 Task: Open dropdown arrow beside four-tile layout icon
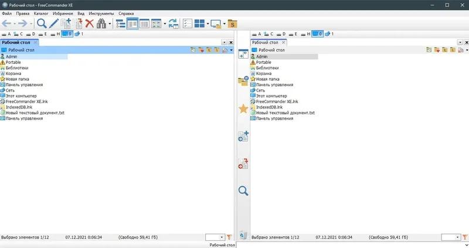click(208, 23)
